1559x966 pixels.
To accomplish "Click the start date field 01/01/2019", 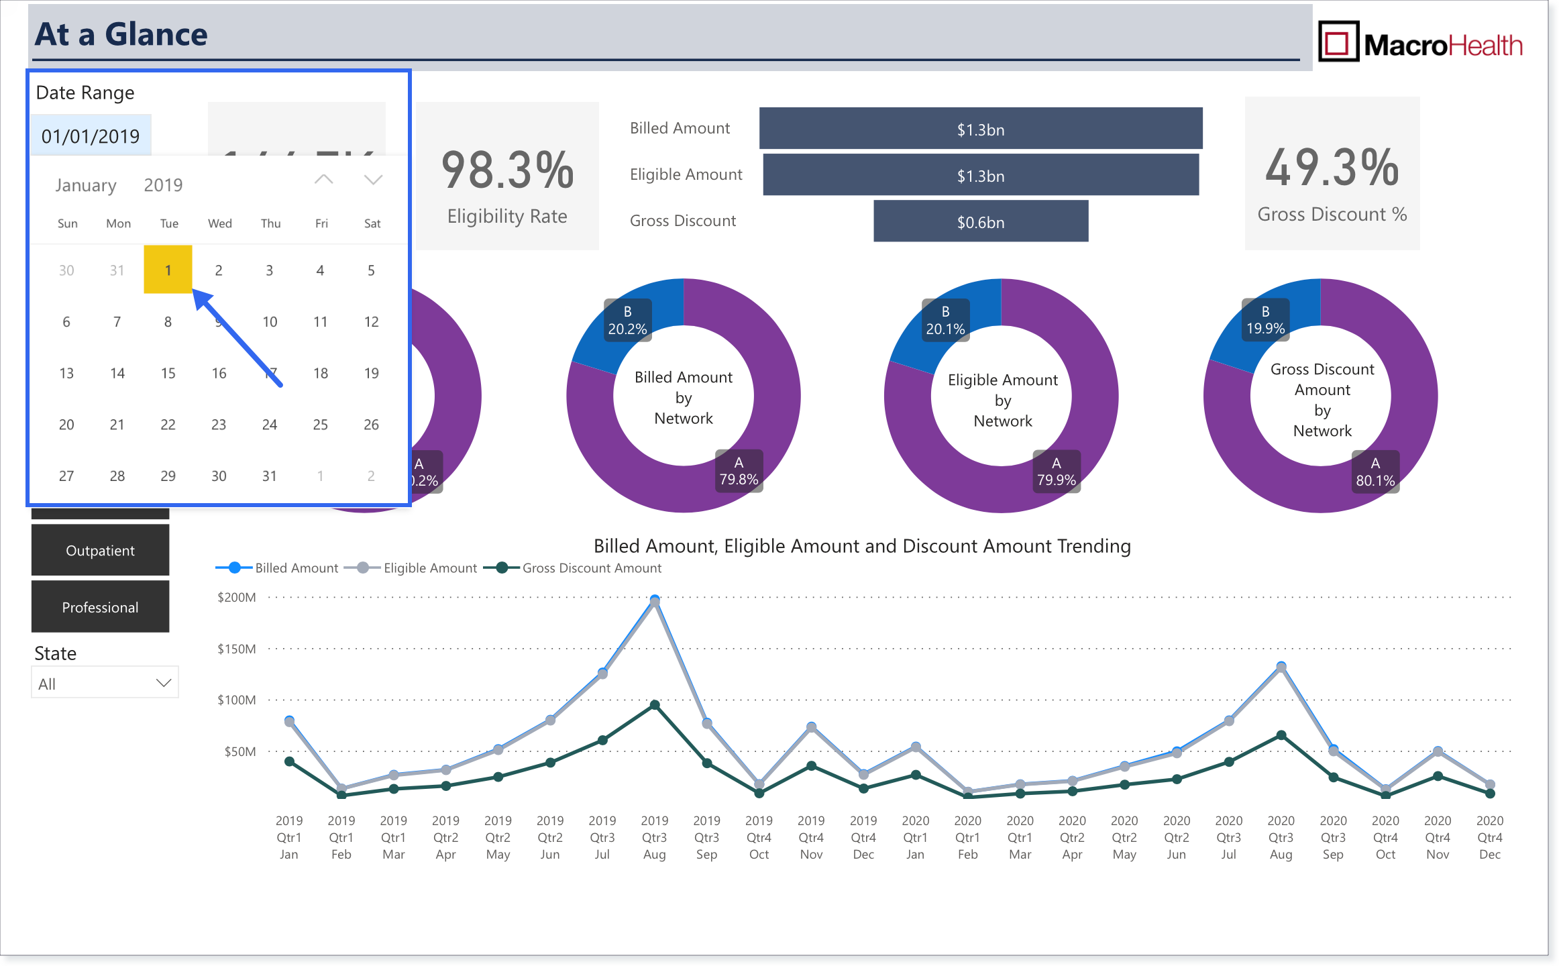I will pyautogui.click(x=91, y=136).
